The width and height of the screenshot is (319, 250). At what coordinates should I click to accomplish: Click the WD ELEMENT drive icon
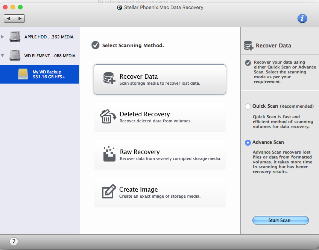tap(15, 56)
